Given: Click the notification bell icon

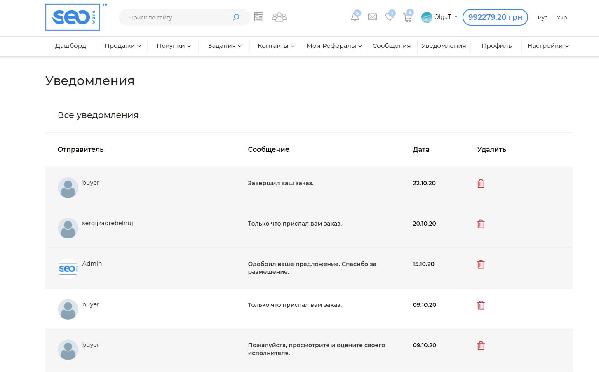Looking at the screenshot, I should (x=355, y=17).
